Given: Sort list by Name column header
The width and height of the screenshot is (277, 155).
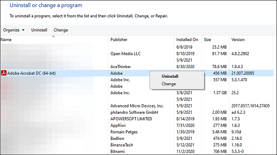Looking at the screenshot, I should (6, 40).
